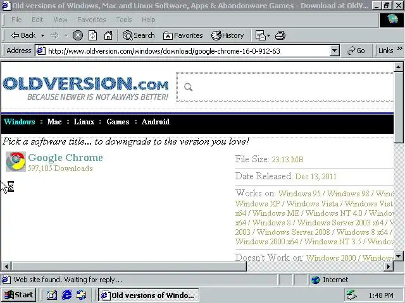Click the system clock showing 1:48 PM

(381, 295)
